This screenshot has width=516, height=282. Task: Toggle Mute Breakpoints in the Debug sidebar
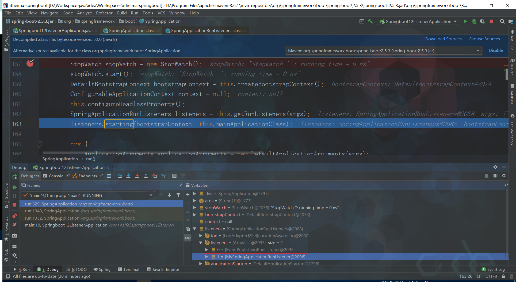point(14,224)
